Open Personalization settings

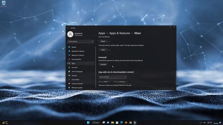(x=81, y=59)
